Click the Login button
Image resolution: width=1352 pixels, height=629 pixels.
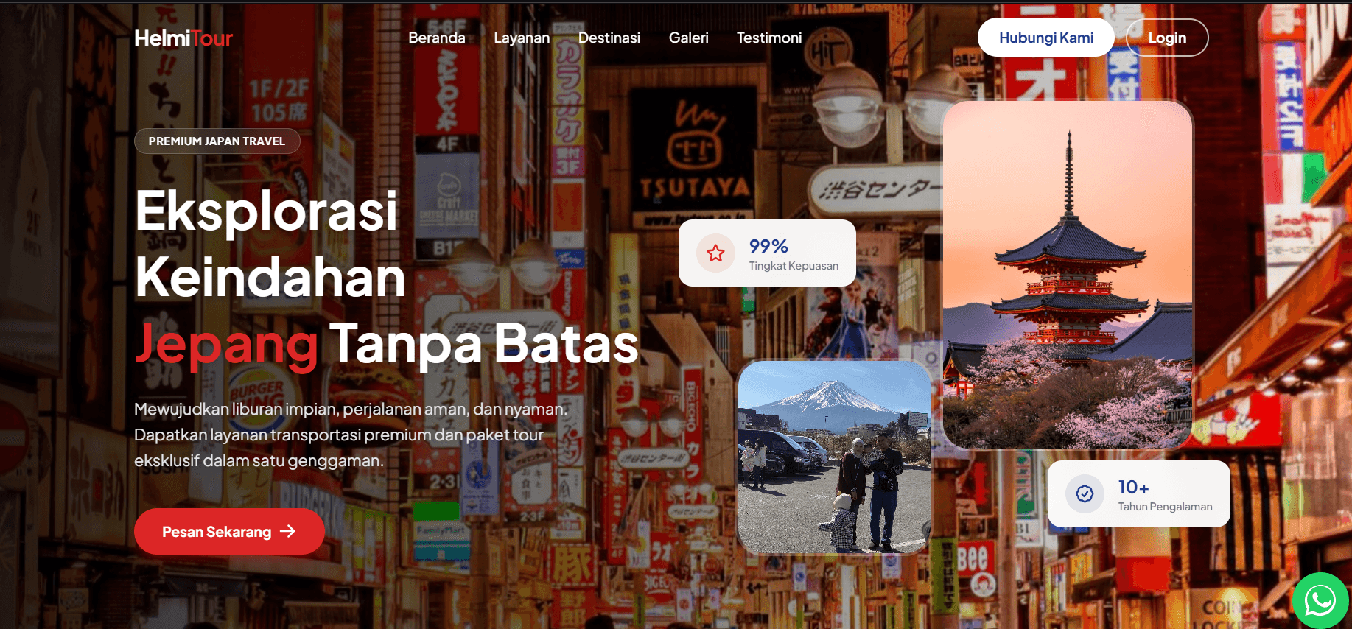point(1167,38)
